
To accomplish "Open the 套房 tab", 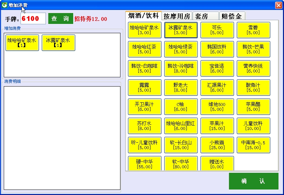I will (206, 16).
